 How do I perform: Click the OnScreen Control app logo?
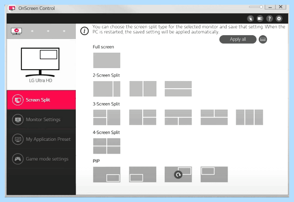pyautogui.click(x=12, y=8)
